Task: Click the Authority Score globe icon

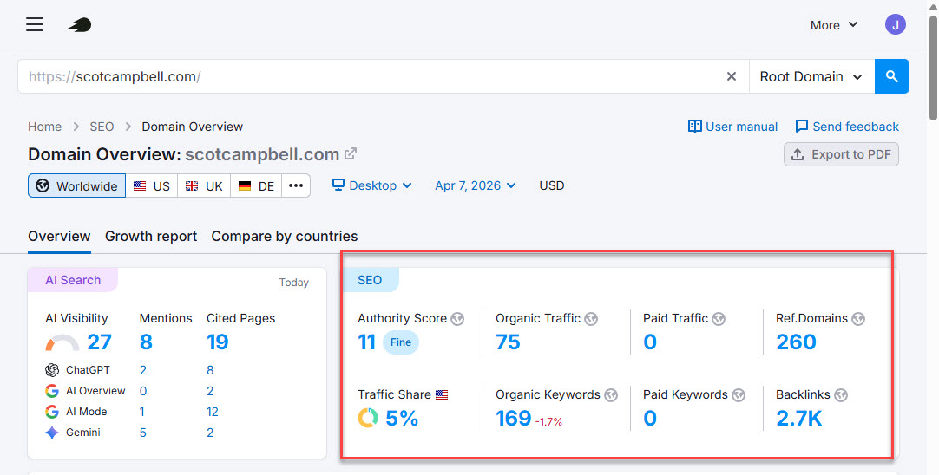Action: click(457, 319)
